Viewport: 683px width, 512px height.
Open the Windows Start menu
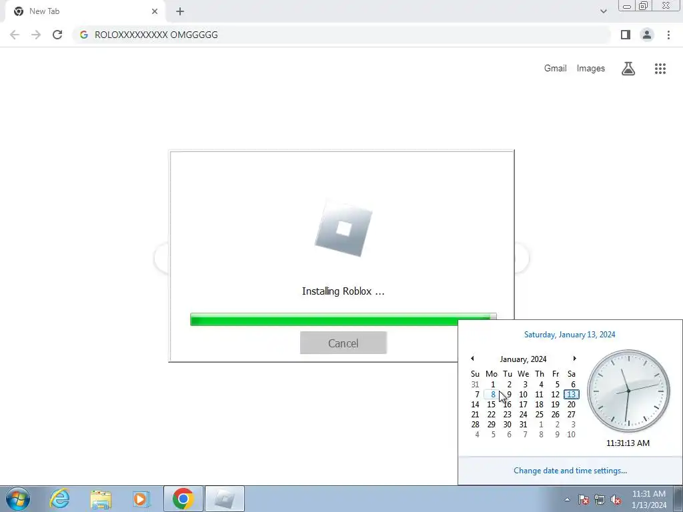point(18,499)
